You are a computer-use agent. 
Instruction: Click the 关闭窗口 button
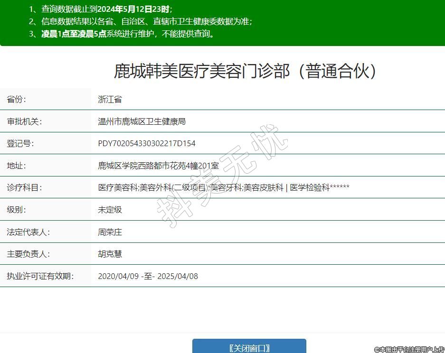point(249,348)
